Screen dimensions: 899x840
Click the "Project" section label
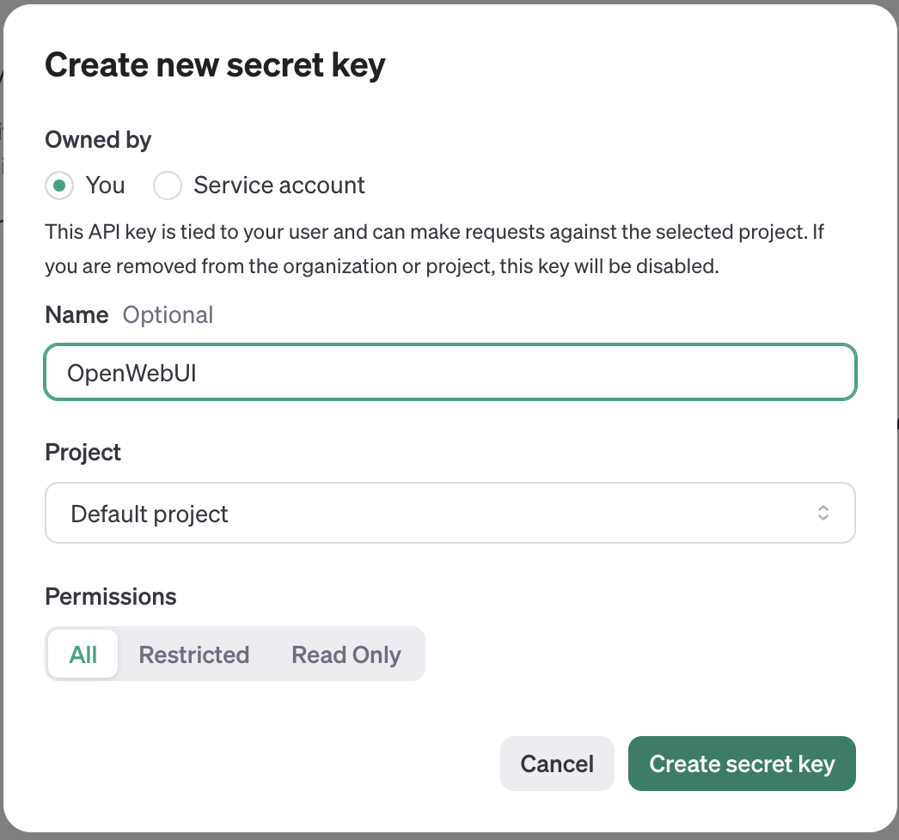click(x=83, y=453)
